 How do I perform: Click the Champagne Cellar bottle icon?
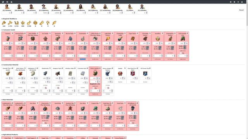(x=120, y=39)
